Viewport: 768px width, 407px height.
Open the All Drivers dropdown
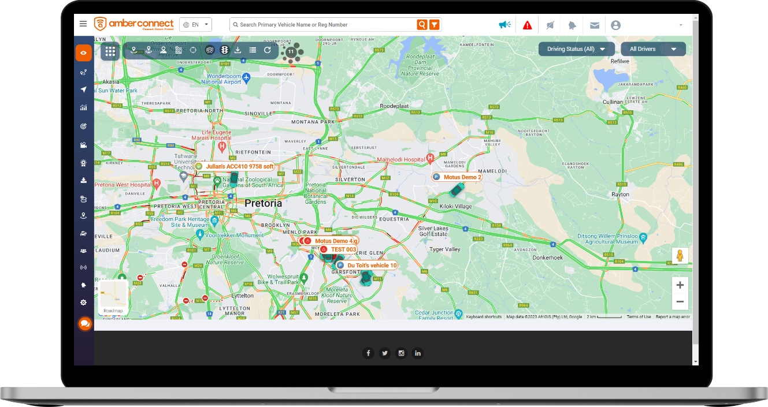click(654, 49)
